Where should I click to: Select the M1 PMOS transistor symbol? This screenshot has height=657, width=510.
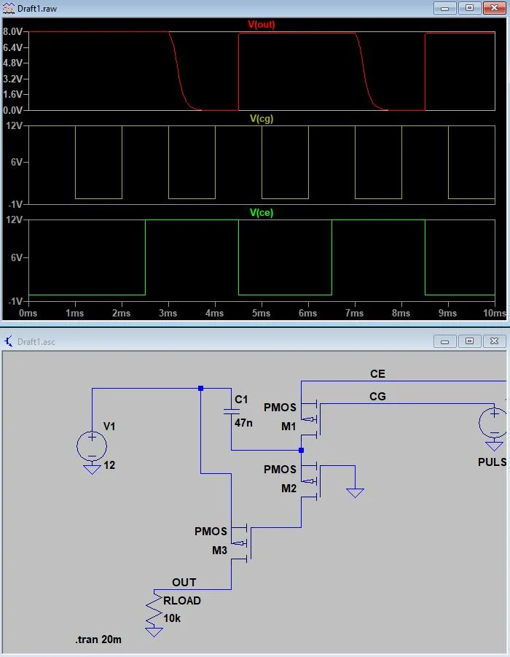click(312, 419)
